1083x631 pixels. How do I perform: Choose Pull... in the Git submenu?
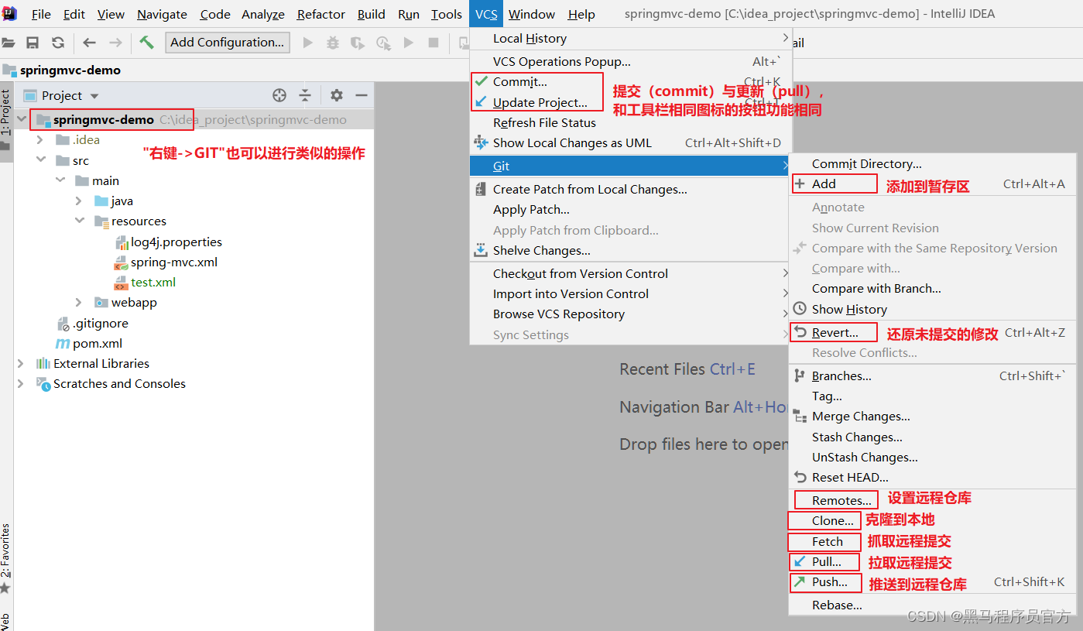click(x=933, y=561)
